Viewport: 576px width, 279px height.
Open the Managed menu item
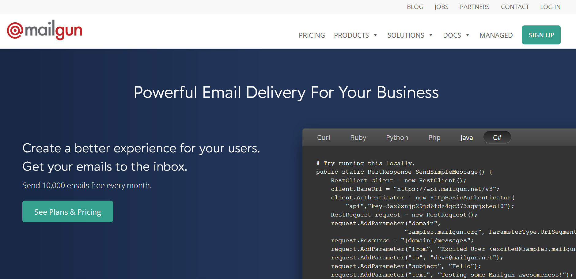click(x=496, y=35)
